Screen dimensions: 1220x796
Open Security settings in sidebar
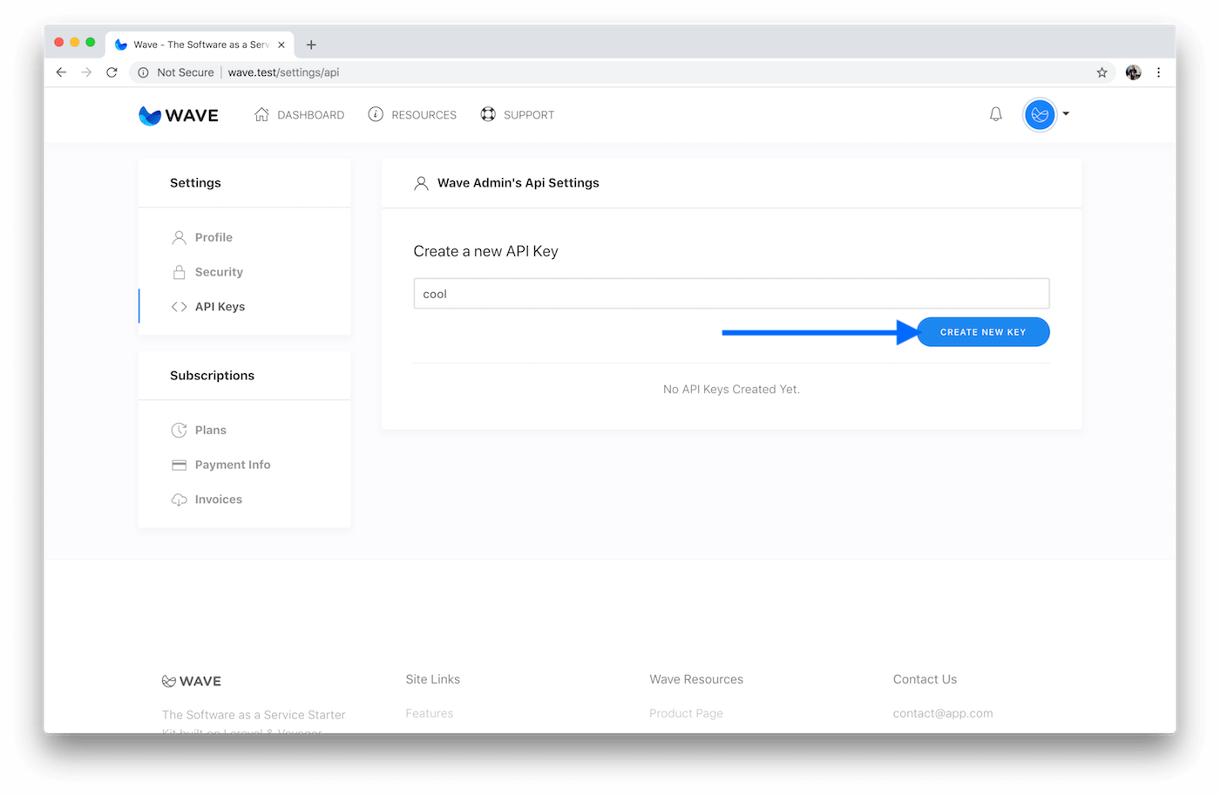219,272
